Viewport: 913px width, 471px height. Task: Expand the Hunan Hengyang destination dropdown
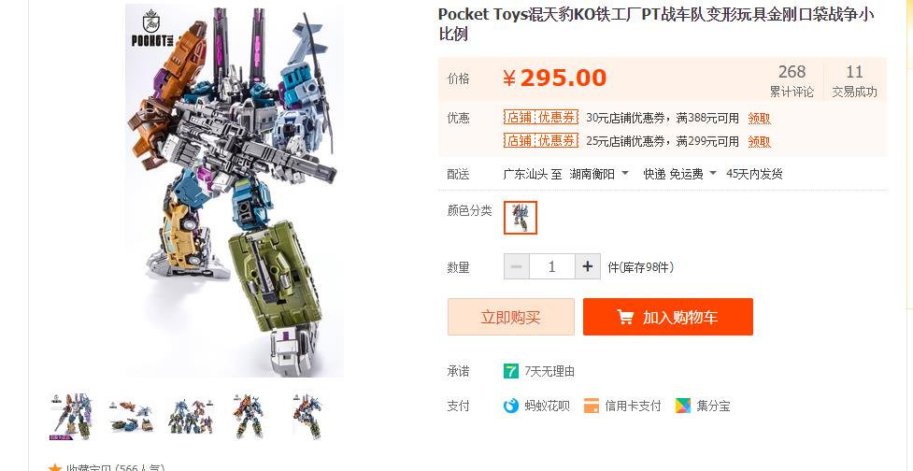[599, 174]
